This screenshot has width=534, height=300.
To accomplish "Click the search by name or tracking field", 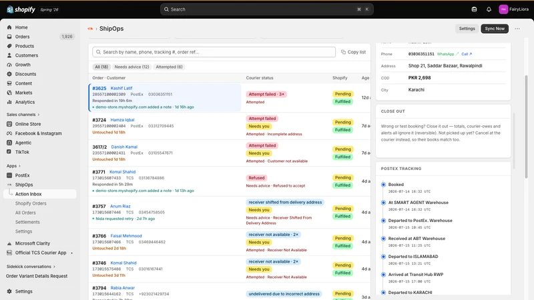I will pyautogui.click(x=214, y=52).
